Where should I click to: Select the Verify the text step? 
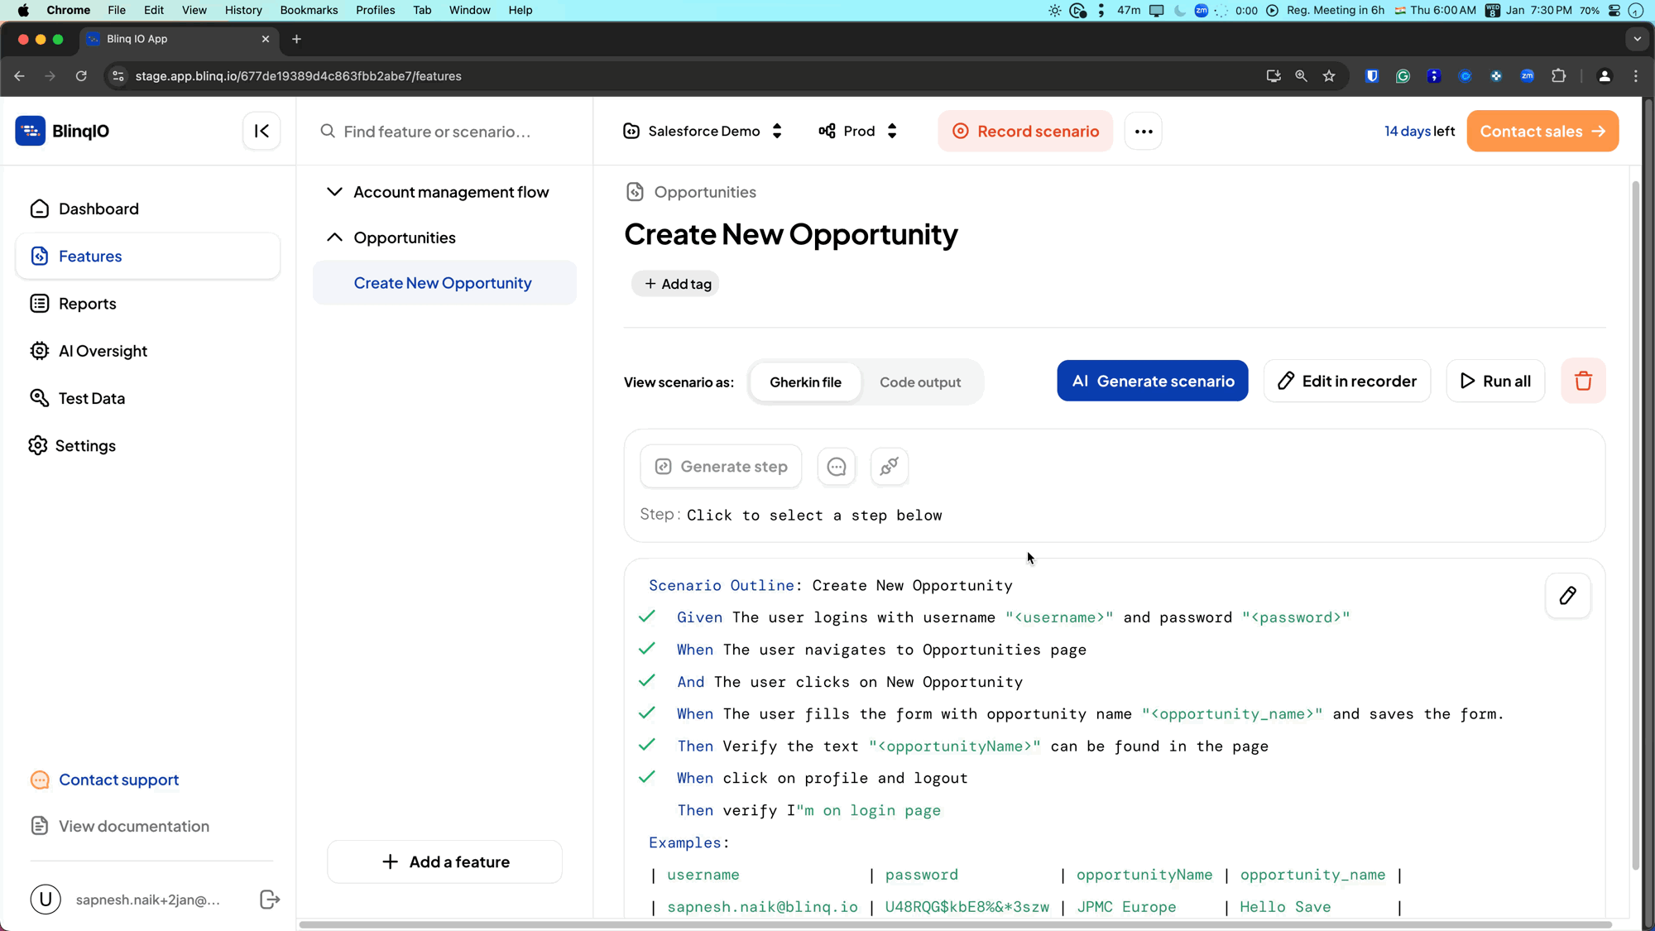point(972,746)
